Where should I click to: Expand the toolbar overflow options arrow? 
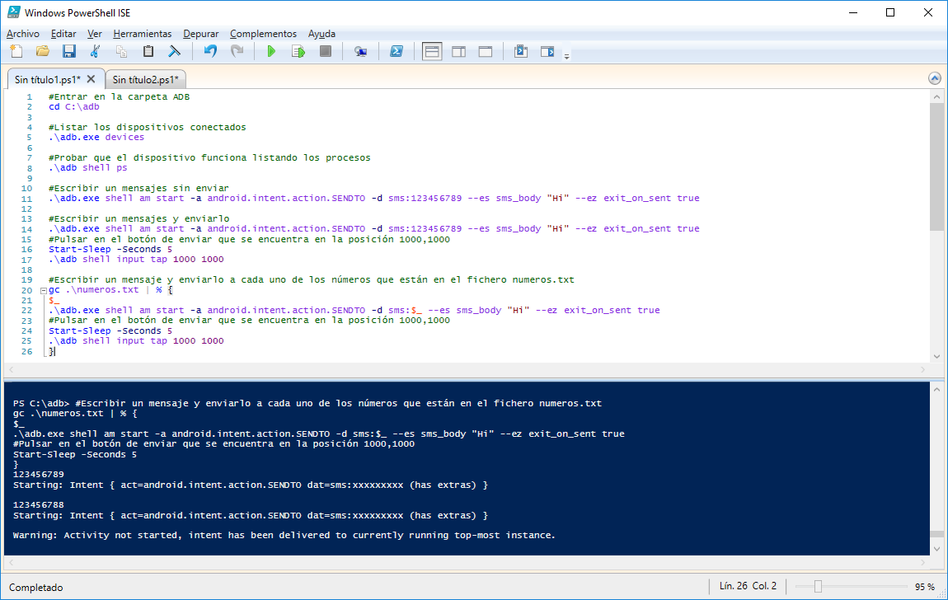566,56
